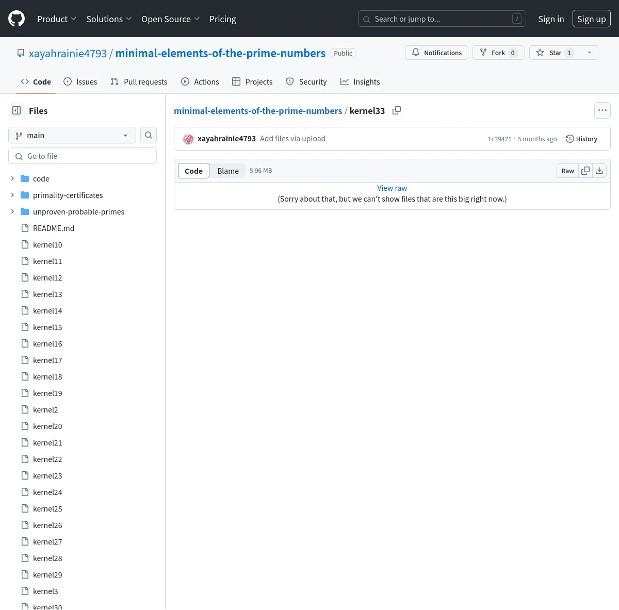
Task: Open xayahrainie4793 owner link in header
Action: pyautogui.click(x=68, y=53)
